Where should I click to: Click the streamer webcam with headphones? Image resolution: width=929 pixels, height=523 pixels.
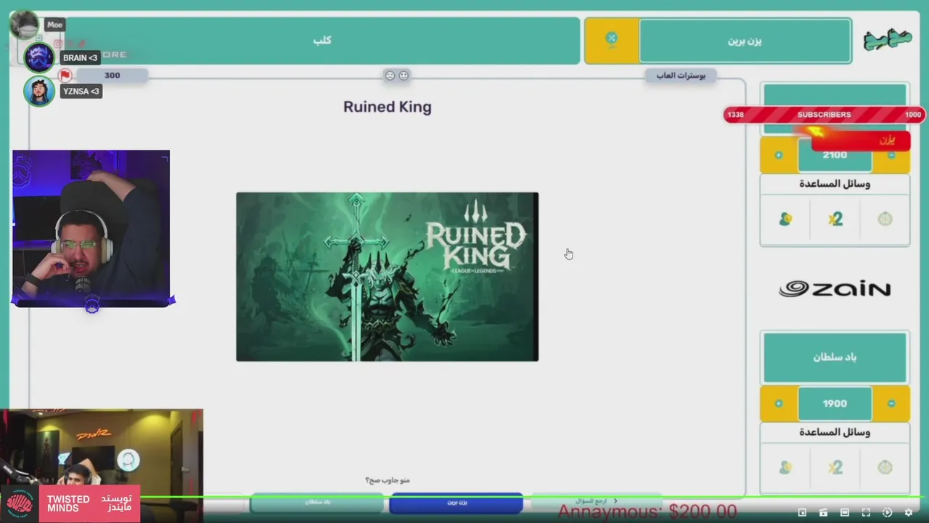pos(91,228)
